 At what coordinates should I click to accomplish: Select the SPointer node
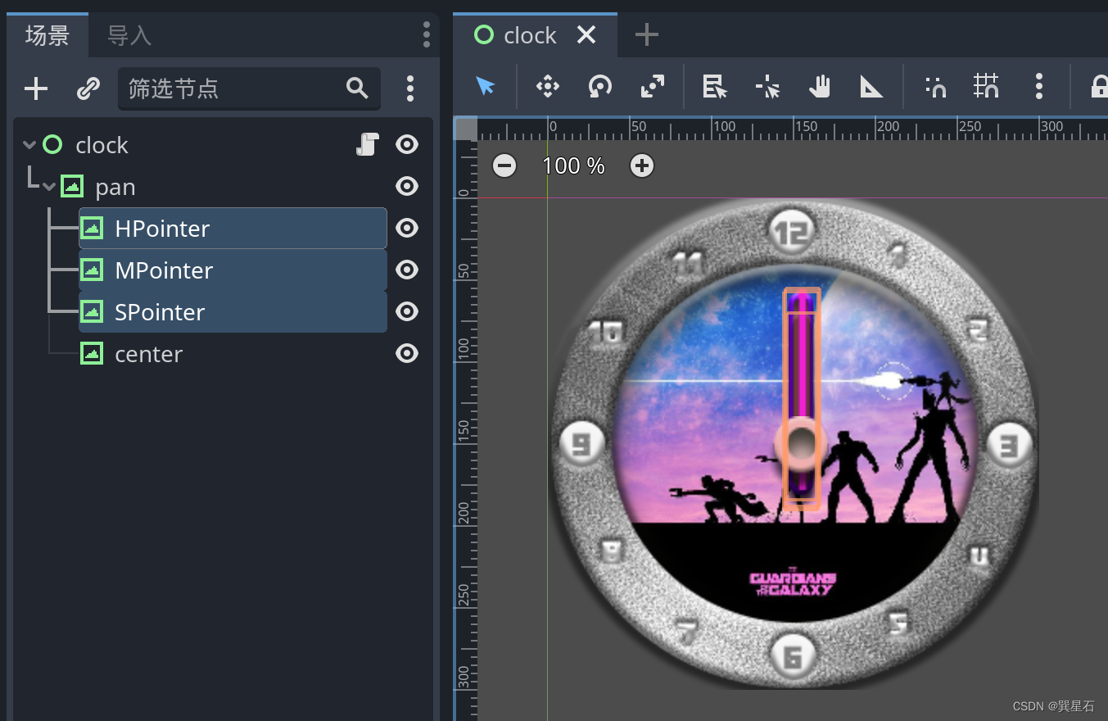click(233, 311)
